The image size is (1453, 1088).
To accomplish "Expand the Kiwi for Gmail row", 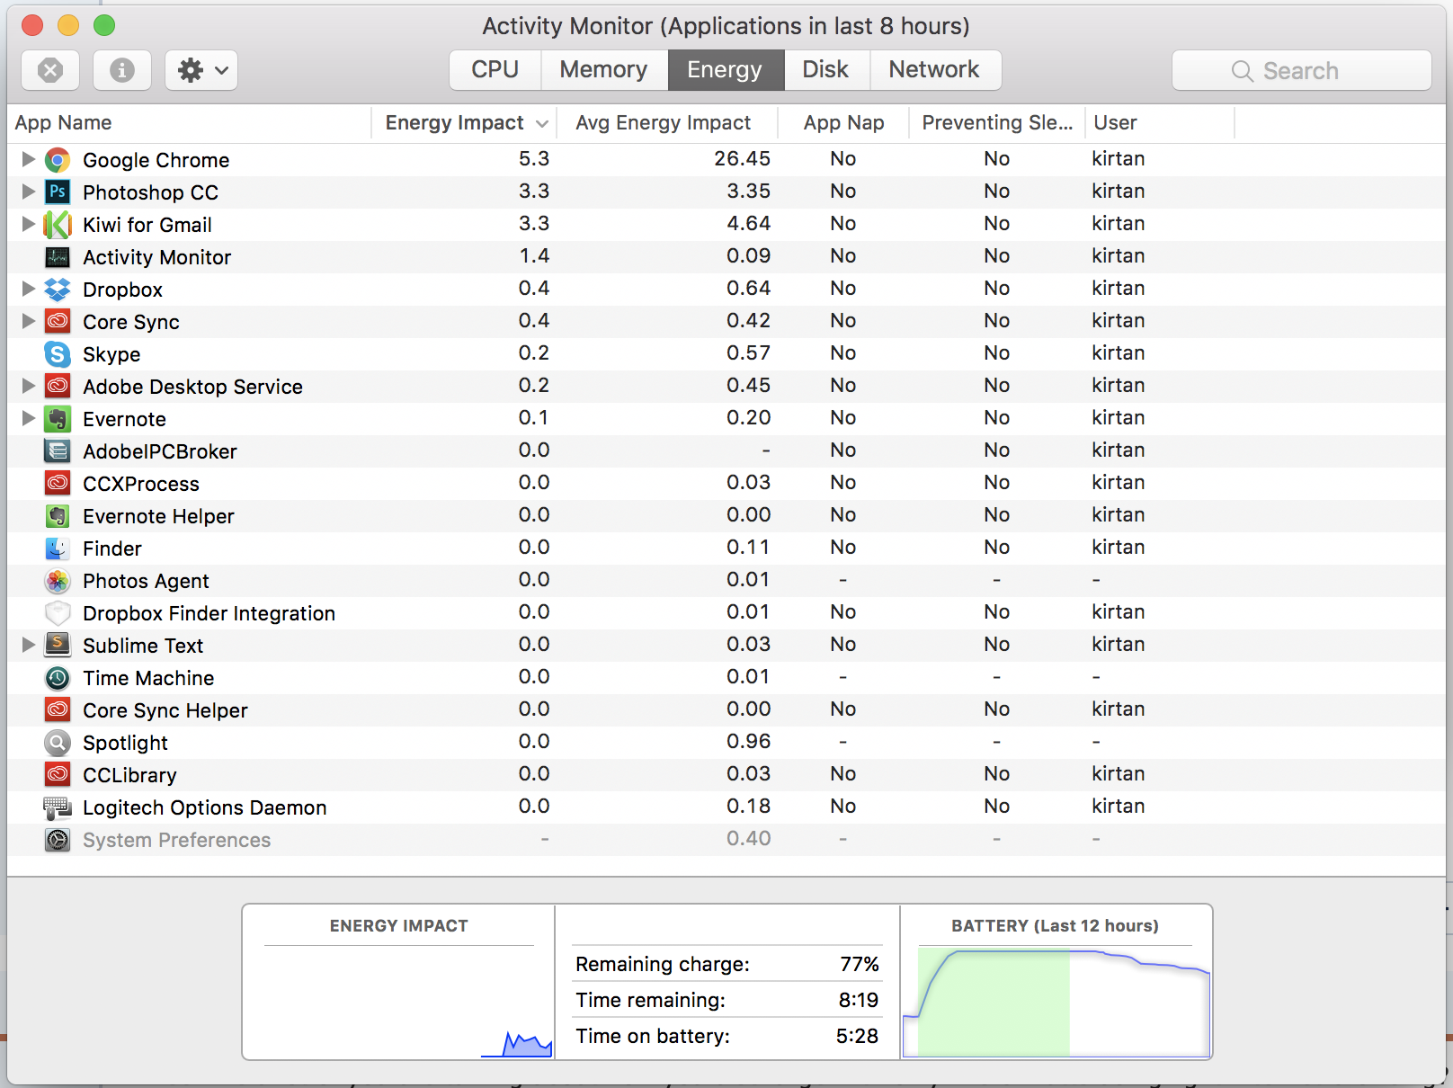I will pos(28,224).
